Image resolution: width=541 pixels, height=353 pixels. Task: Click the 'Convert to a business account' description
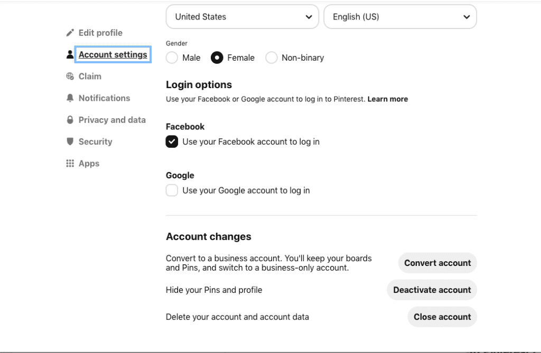[269, 263]
